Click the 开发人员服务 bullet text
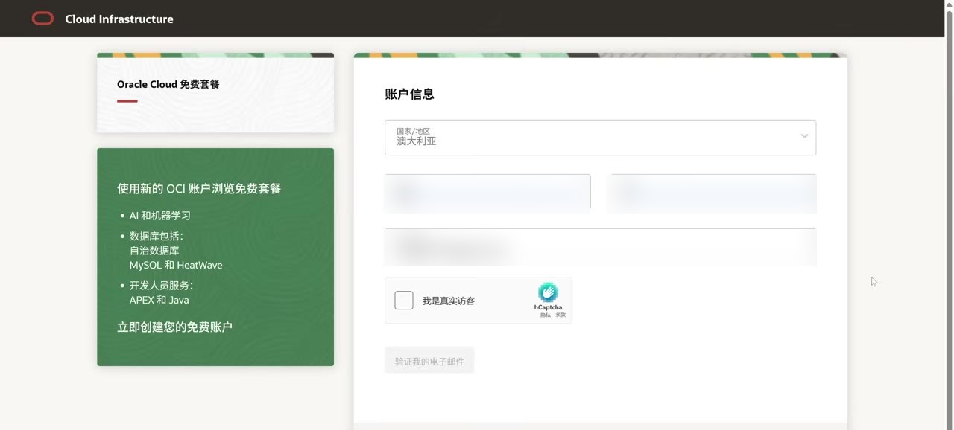This screenshot has height=430, width=954. click(161, 286)
